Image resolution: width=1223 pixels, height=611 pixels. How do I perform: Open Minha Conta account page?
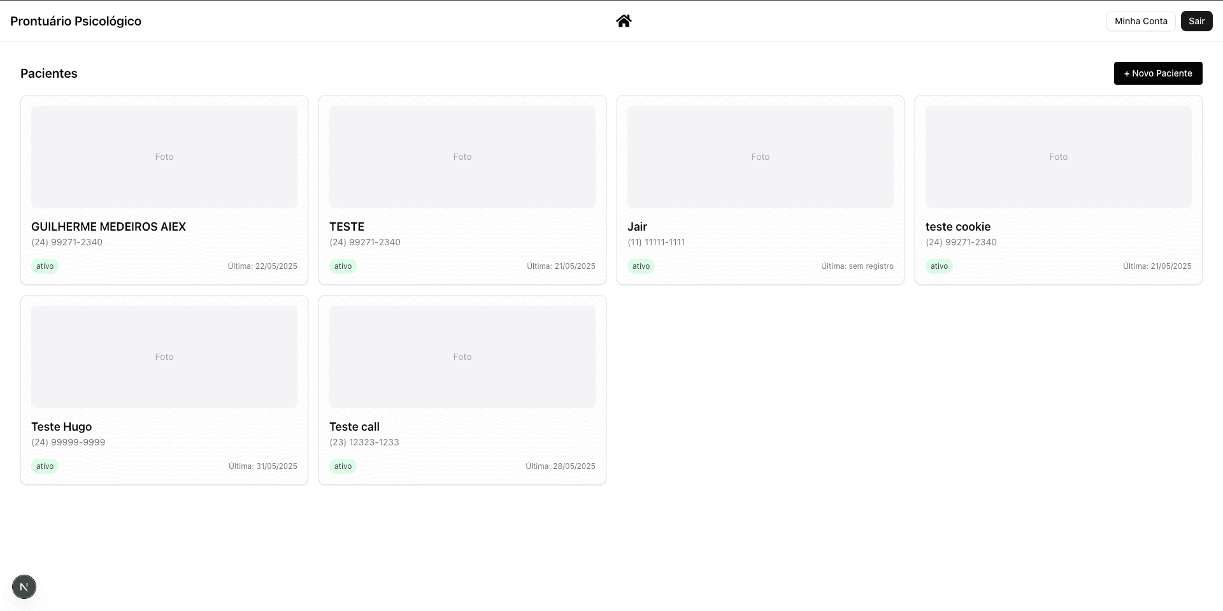[1140, 21]
